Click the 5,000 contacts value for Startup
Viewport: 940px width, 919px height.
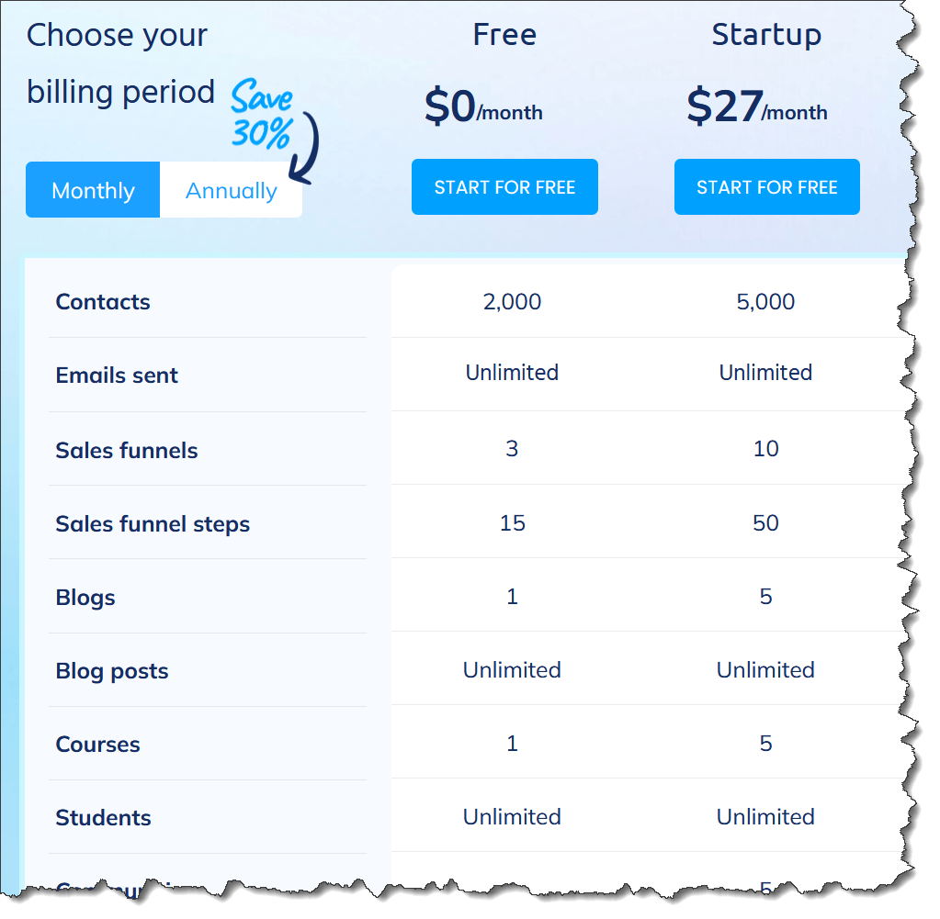(x=765, y=302)
